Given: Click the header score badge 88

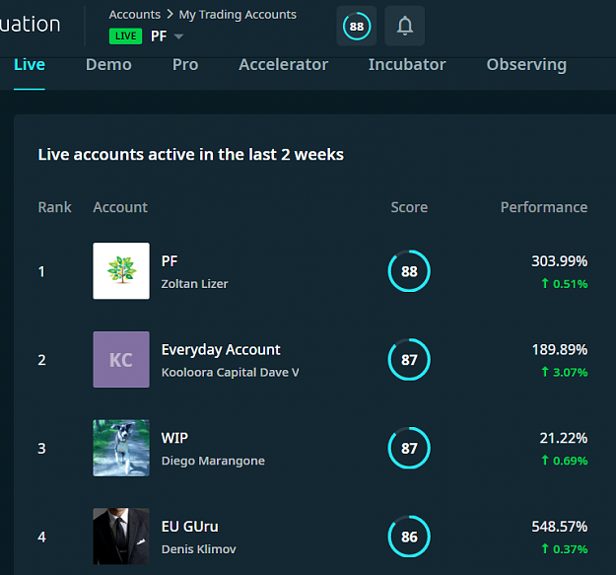Looking at the screenshot, I should tap(357, 26).
